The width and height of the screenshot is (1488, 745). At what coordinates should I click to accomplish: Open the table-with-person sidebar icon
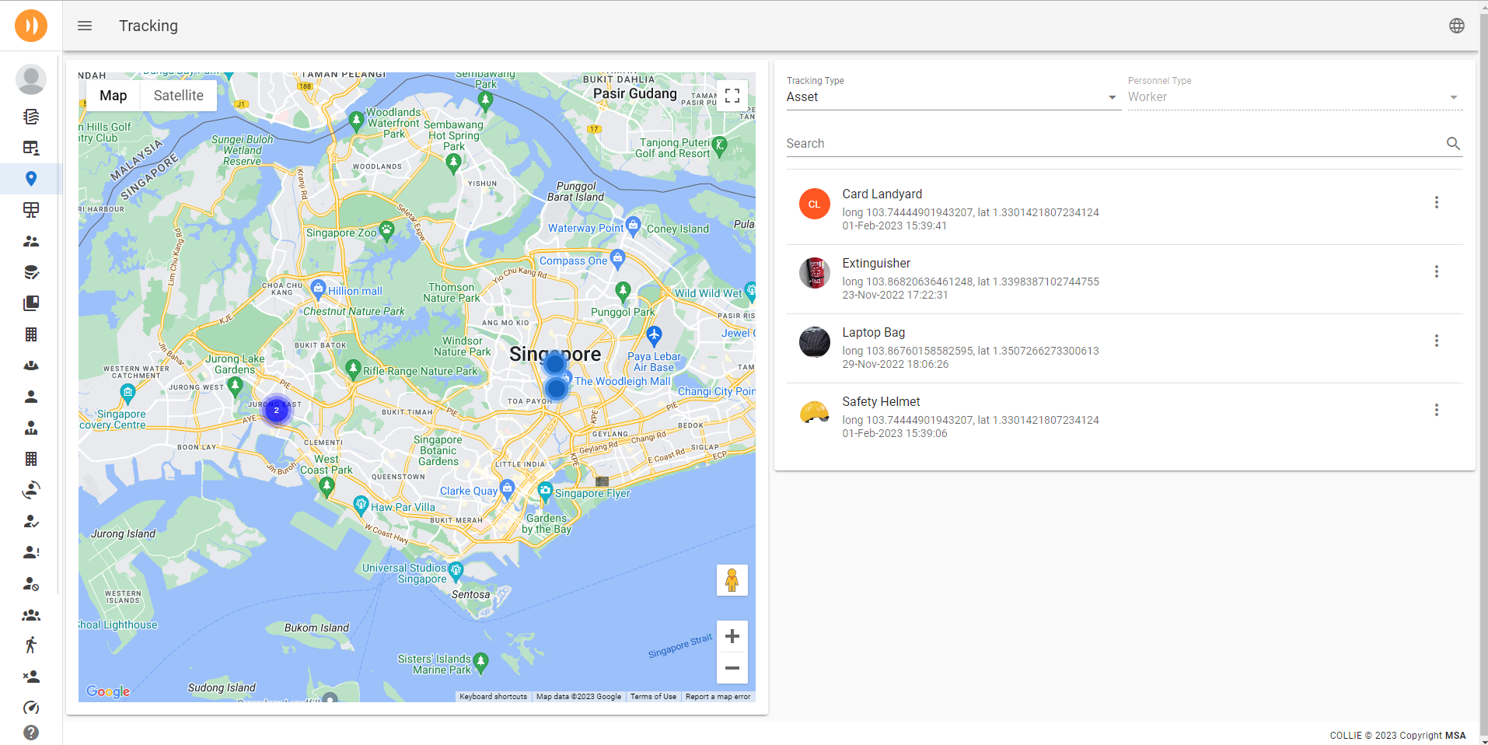coord(31,148)
